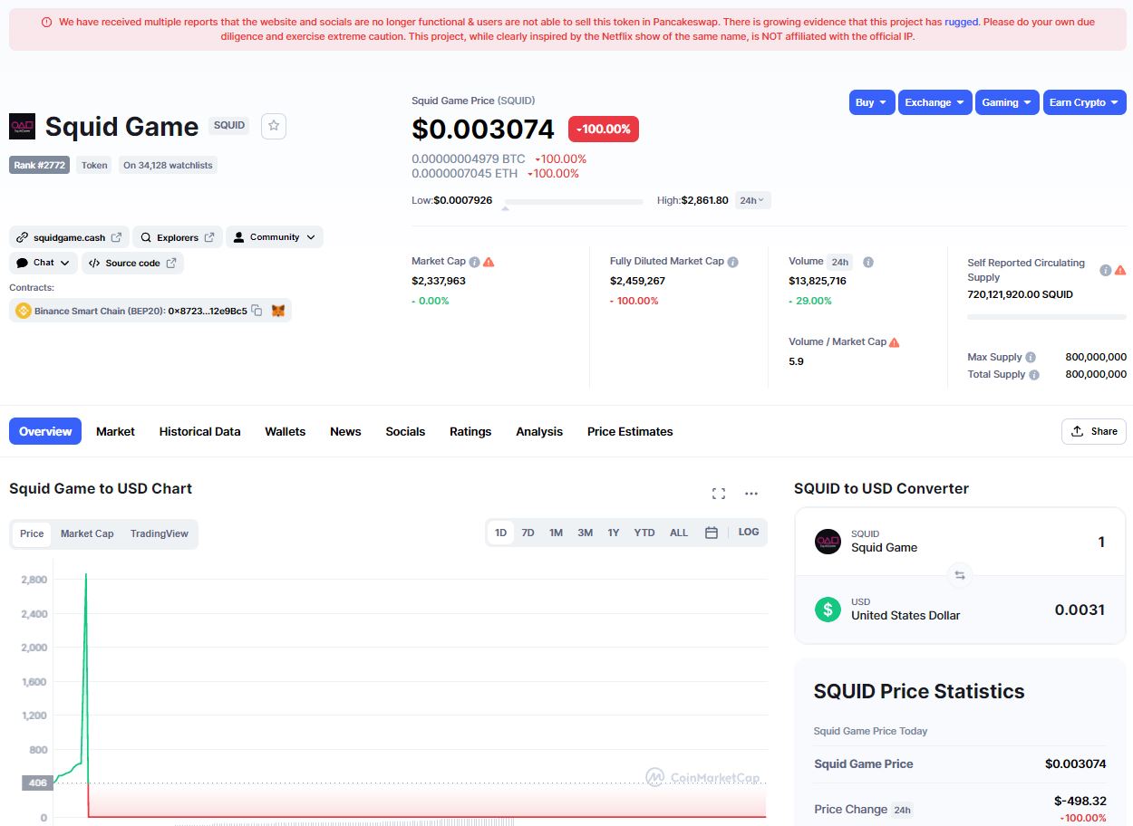Open the chart more-options ellipsis menu
The image size is (1133, 826).
click(x=750, y=493)
